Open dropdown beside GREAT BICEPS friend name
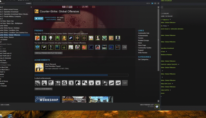This screenshot has width=206, height=118. 179,64
